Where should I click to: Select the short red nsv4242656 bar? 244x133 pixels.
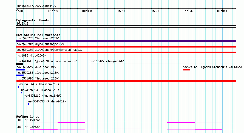coord(187,70)
